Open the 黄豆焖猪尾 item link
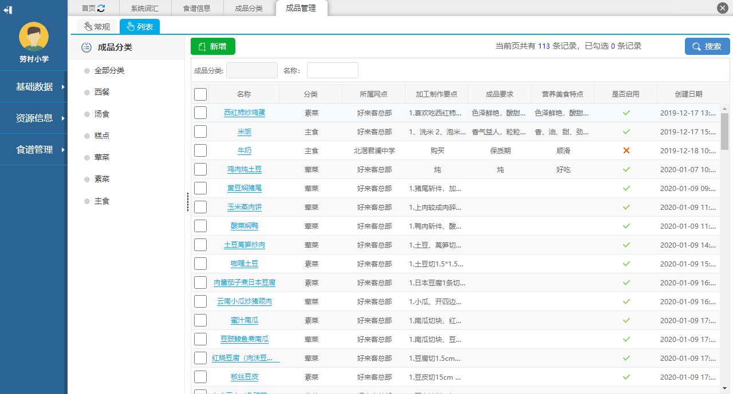The height and width of the screenshot is (394, 733). click(x=245, y=188)
